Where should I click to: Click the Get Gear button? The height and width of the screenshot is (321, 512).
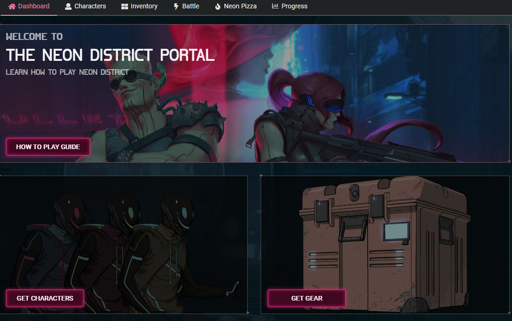point(307,298)
